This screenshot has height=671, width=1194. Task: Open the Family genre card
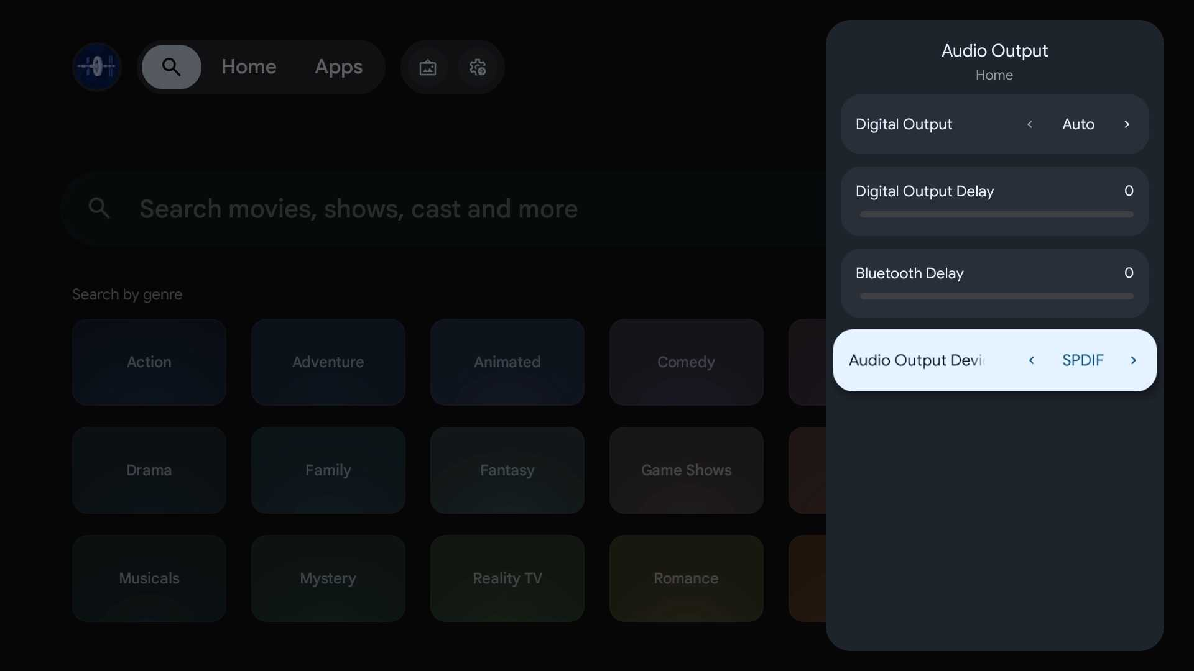pos(328,470)
